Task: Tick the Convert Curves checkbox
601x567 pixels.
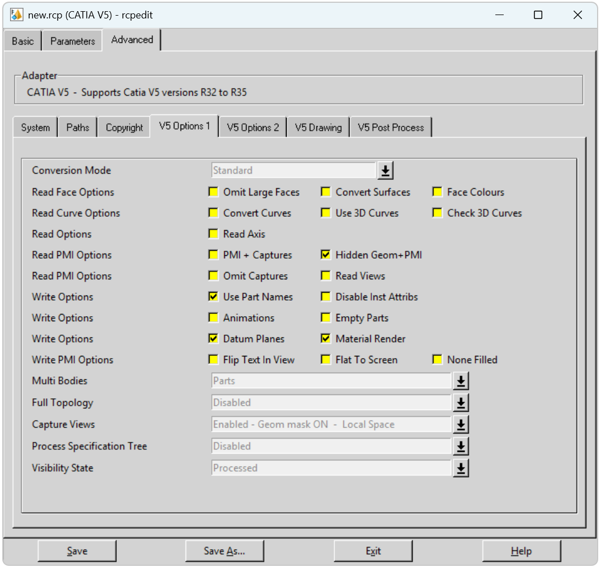Action: 213,213
